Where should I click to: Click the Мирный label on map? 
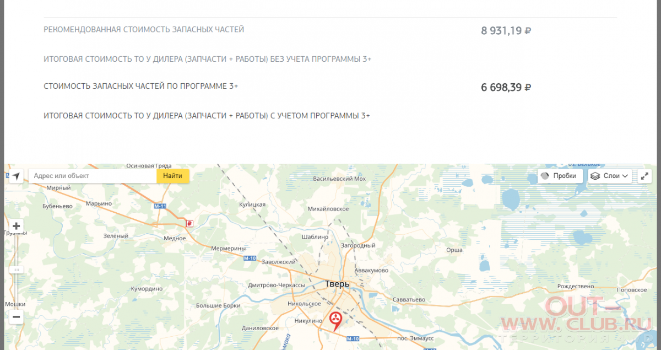pyautogui.click(x=59, y=188)
